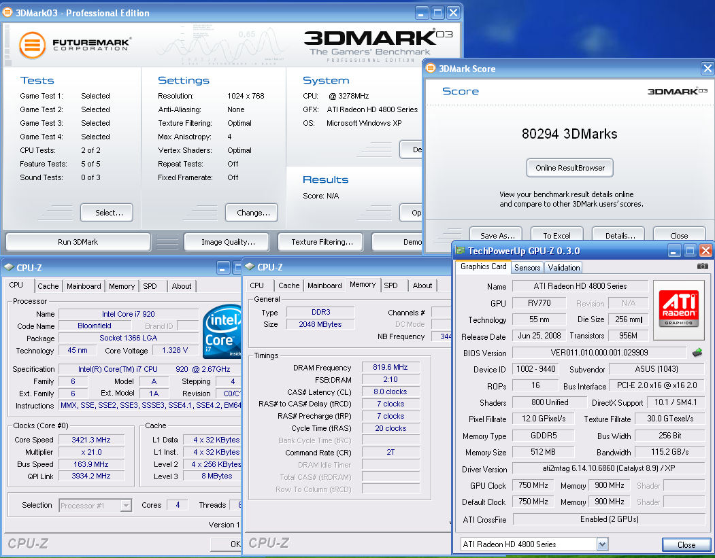Click the ATI Radeon logo in GPU-Z
Screen dimensions: 715x558
(678, 310)
